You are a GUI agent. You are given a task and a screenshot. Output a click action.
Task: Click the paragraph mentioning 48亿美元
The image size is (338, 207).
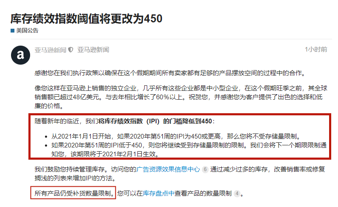[x=181, y=97]
